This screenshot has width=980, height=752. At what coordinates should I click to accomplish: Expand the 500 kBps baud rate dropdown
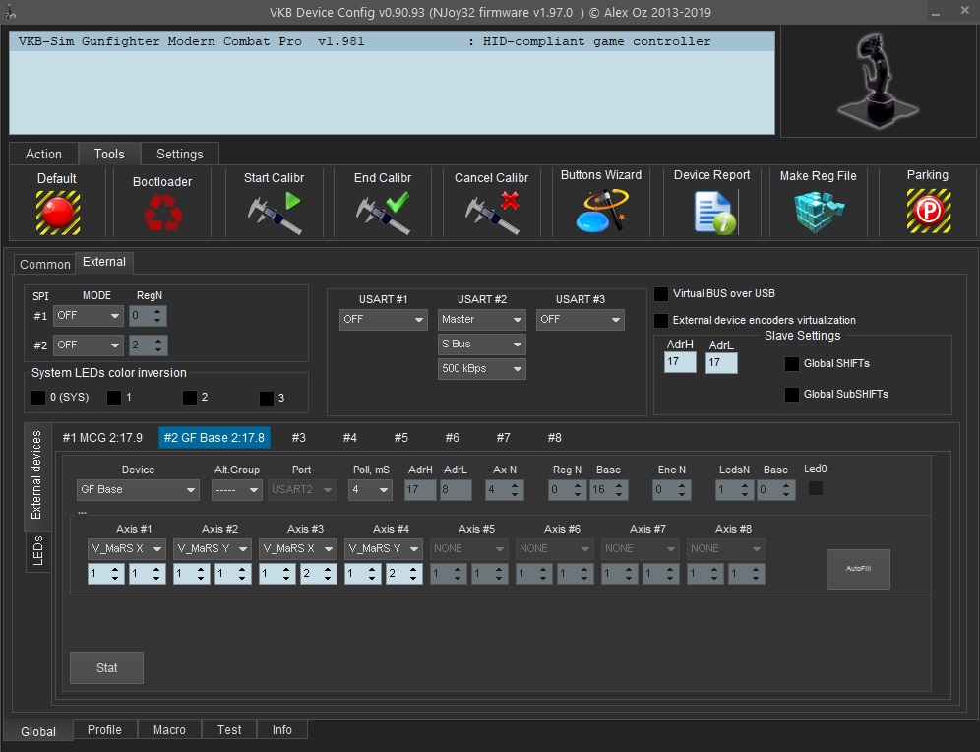coord(481,369)
